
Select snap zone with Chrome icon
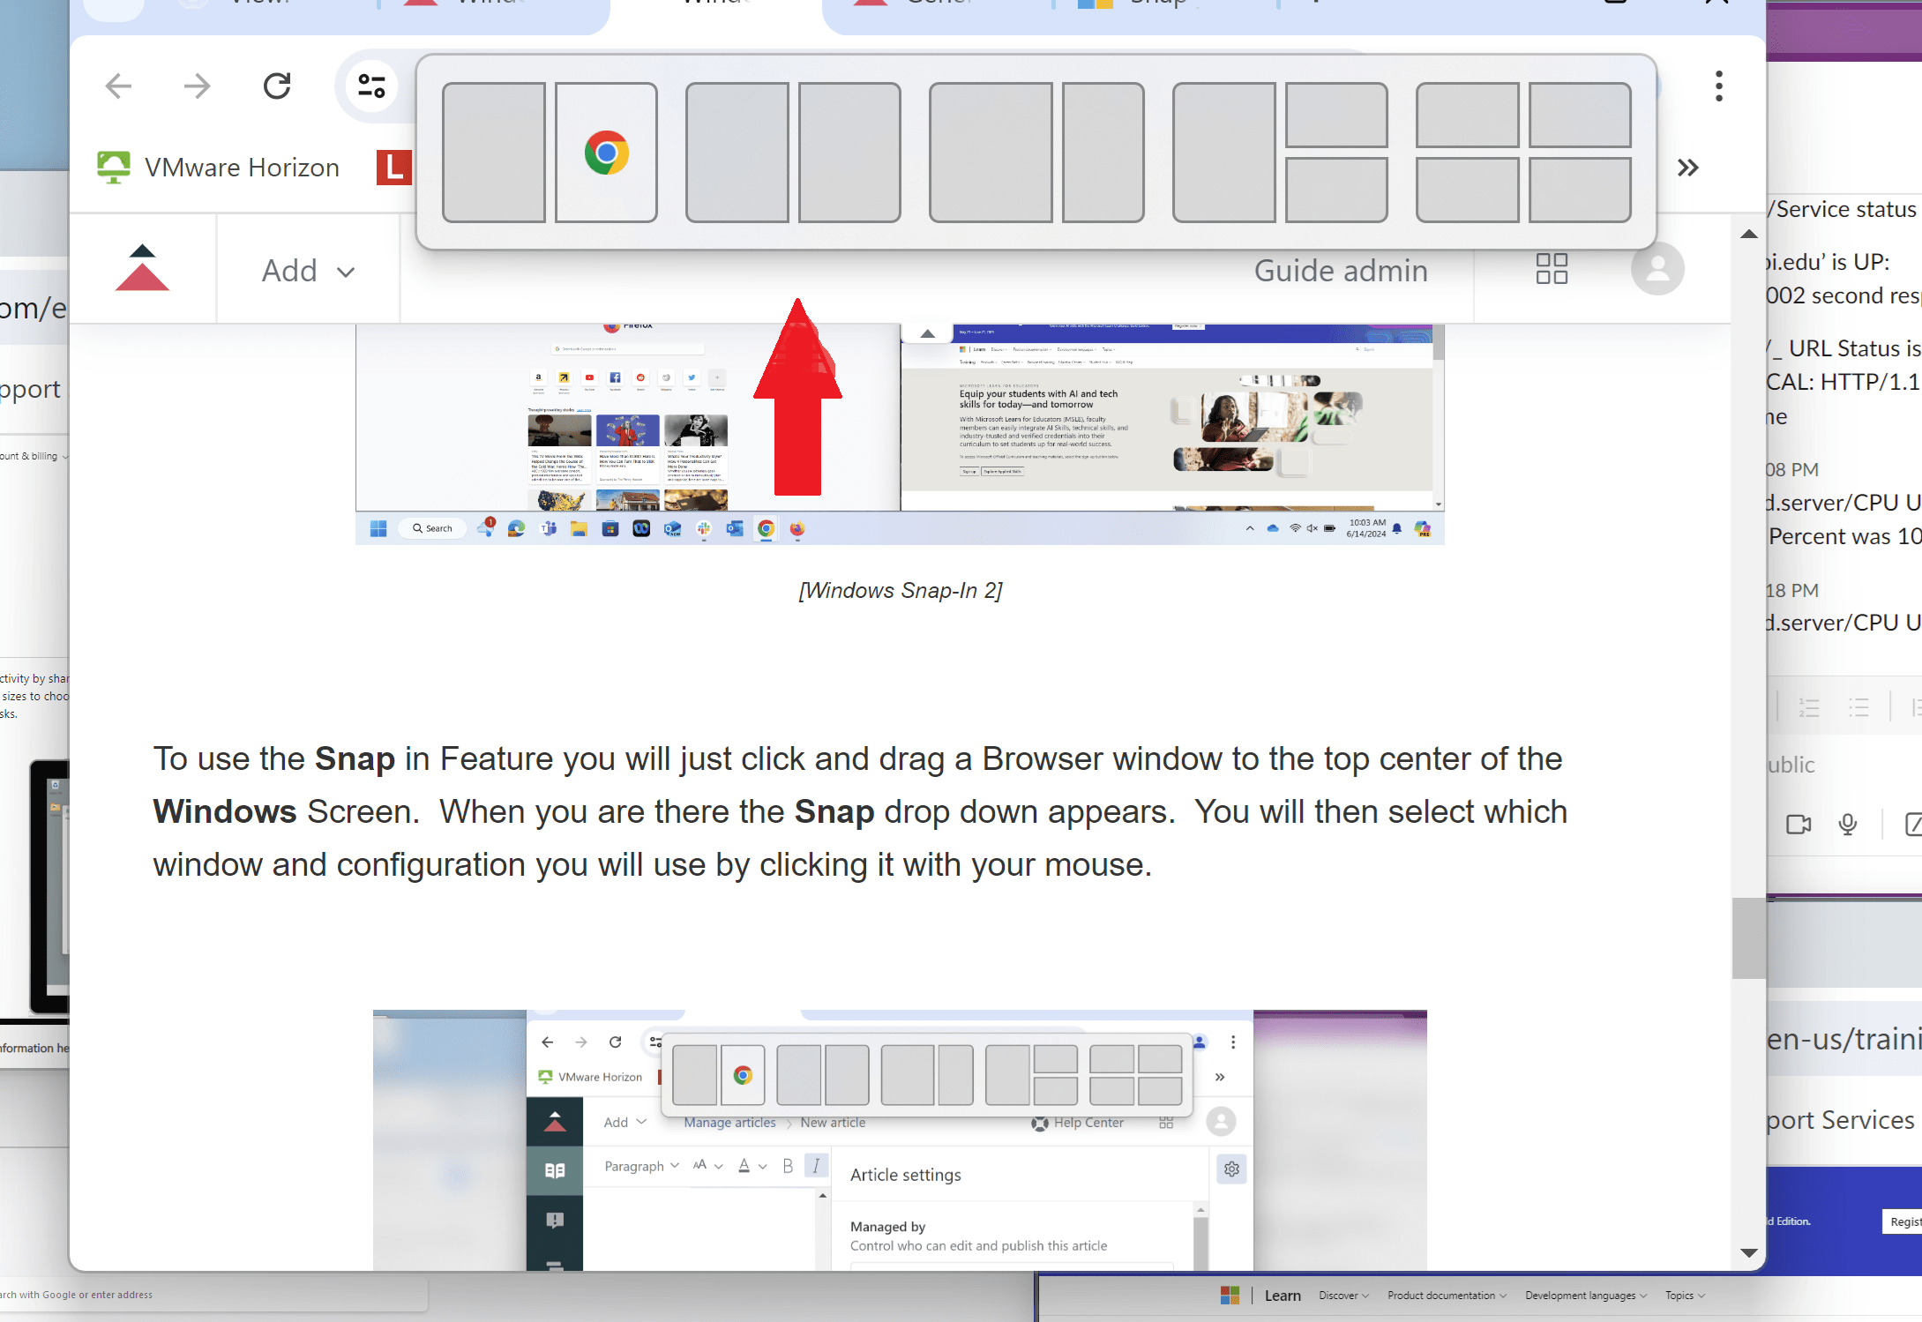tap(606, 153)
